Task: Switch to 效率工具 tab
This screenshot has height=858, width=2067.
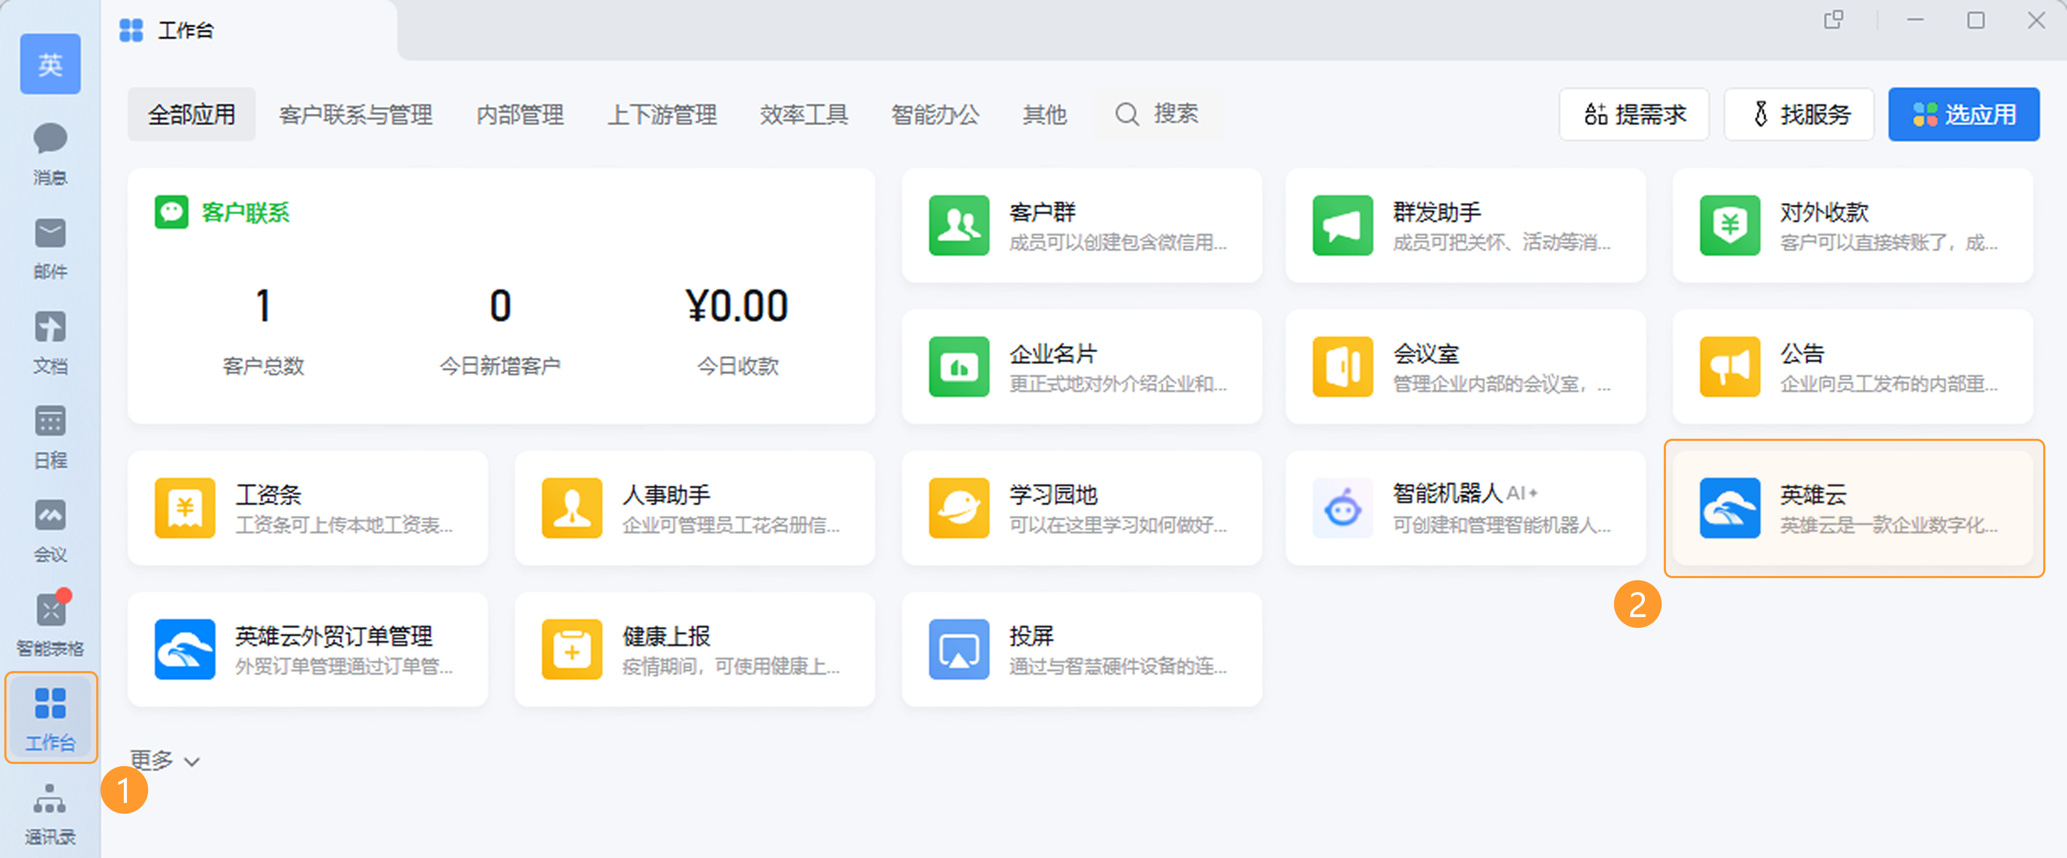Action: pyautogui.click(x=803, y=115)
